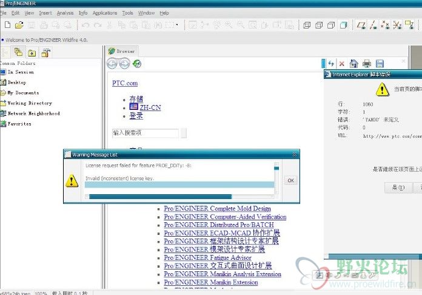Image resolution: width=422 pixels, height=295 pixels.
Task: Open Network Neighborhood folder
Action: pyautogui.click(x=30, y=114)
